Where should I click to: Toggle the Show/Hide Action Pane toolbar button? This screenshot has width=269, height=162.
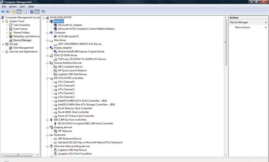tap(37, 12)
